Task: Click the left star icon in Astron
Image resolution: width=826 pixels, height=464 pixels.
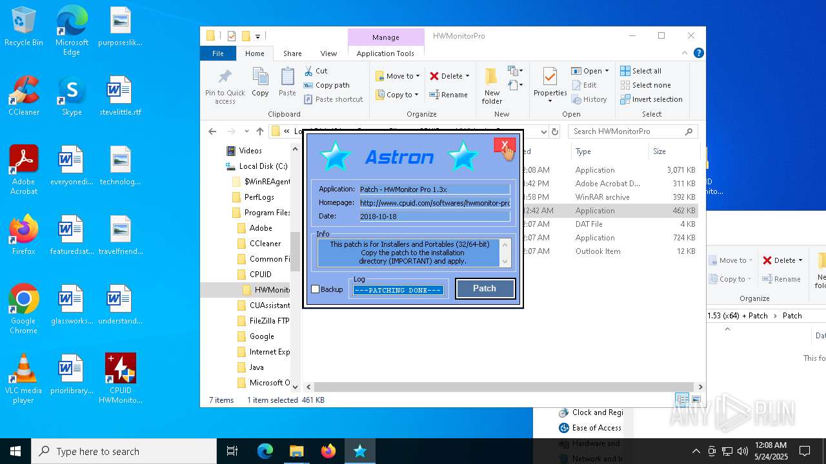Action: tap(335, 157)
